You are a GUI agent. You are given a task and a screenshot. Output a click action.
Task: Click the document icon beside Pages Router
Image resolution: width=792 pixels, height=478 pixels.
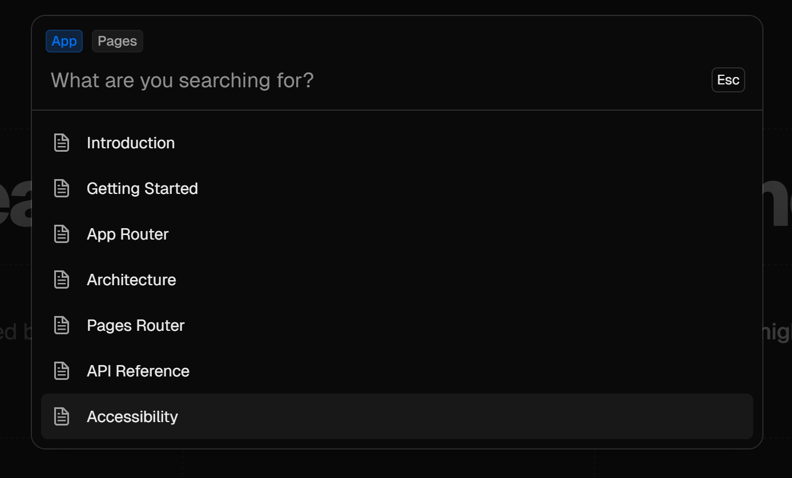62,325
